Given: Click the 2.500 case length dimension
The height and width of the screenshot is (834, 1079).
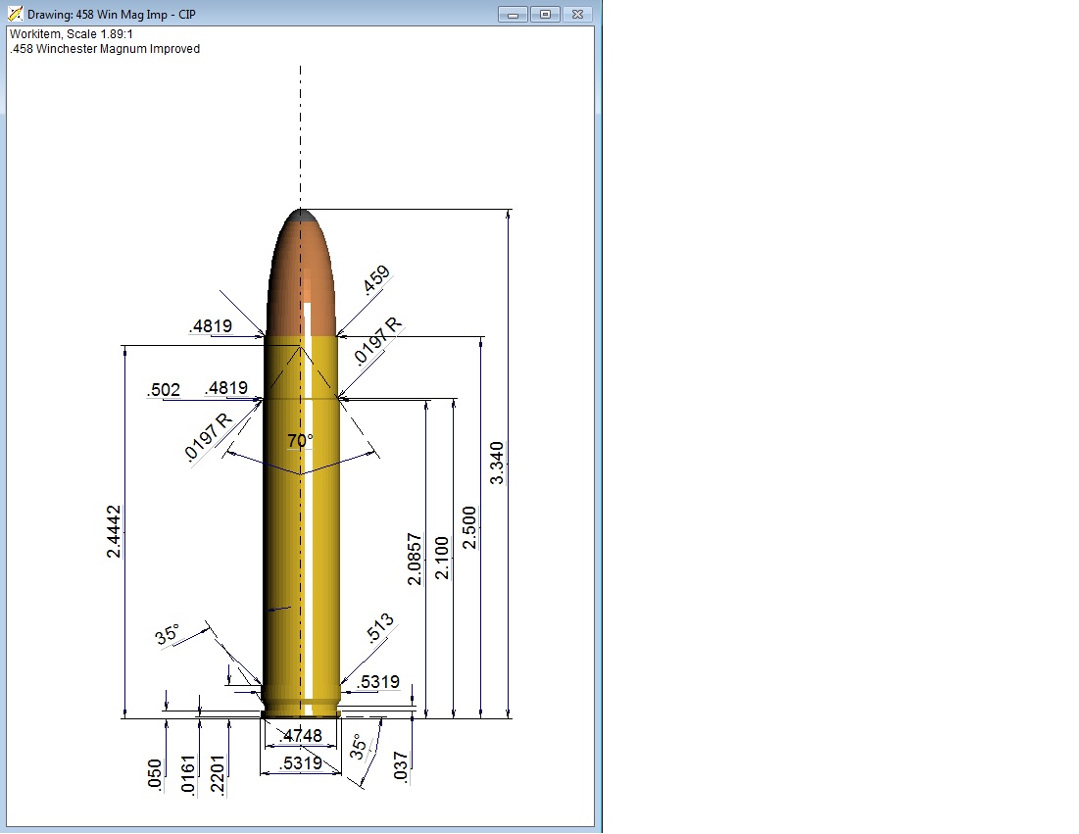Looking at the screenshot, I should point(468,527).
